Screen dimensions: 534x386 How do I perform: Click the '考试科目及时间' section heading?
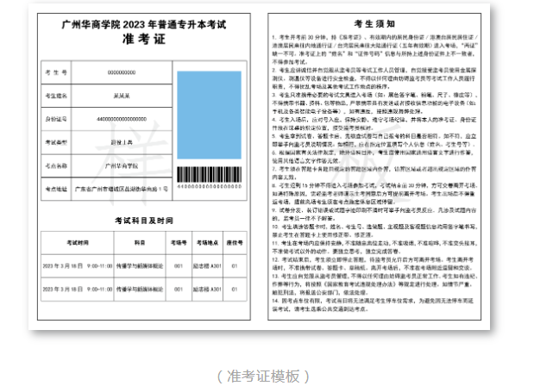(144, 221)
